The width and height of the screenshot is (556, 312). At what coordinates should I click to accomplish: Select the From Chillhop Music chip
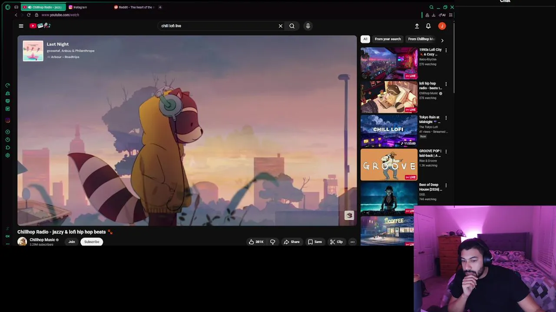click(x=421, y=39)
